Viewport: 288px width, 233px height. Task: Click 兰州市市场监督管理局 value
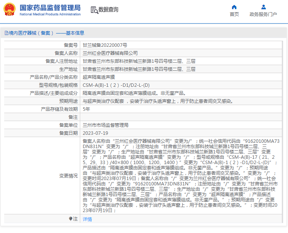[x=105, y=125]
